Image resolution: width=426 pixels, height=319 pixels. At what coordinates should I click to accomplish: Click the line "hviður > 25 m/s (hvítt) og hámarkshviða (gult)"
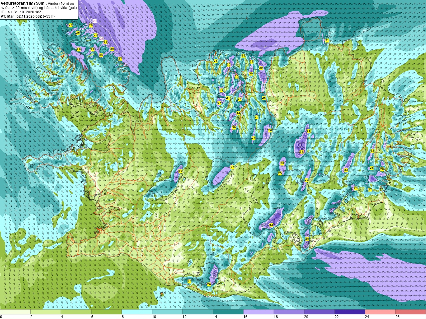coord(39,8)
